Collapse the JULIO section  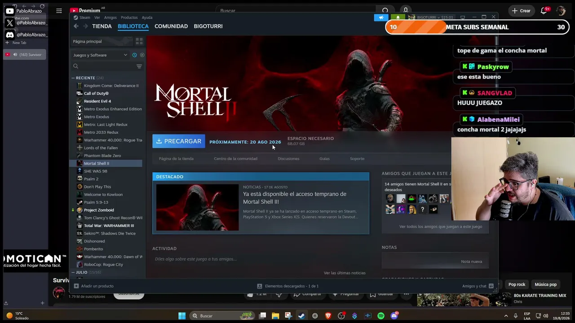[73, 272]
